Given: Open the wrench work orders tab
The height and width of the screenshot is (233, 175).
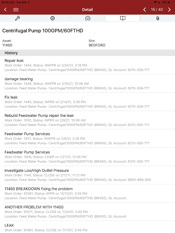Looking at the screenshot, I should [x=17, y=18].
